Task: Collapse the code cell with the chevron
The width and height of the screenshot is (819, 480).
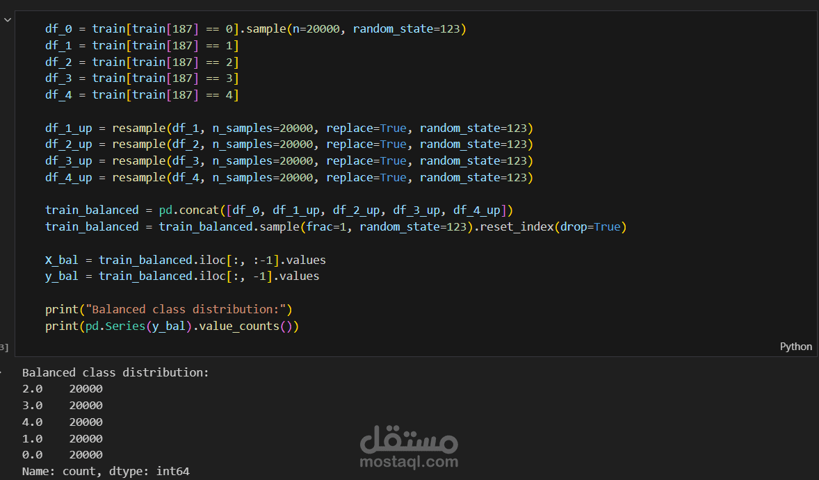Action: coord(8,20)
